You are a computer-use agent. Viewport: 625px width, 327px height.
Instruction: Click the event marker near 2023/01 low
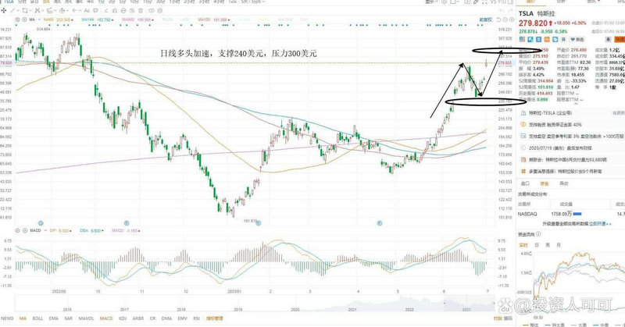pyautogui.click(x=259, y=223)
